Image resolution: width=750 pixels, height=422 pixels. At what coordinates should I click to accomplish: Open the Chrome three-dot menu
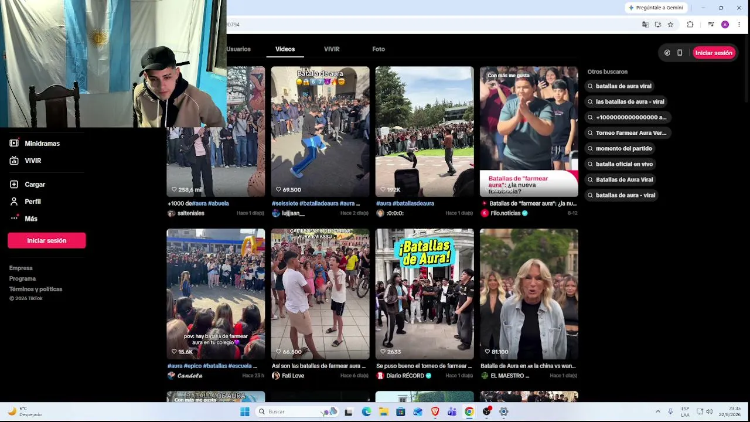pos(739,25)
